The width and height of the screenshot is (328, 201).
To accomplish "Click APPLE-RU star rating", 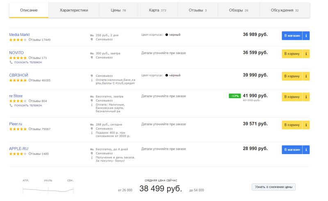I will click(18, 154).
